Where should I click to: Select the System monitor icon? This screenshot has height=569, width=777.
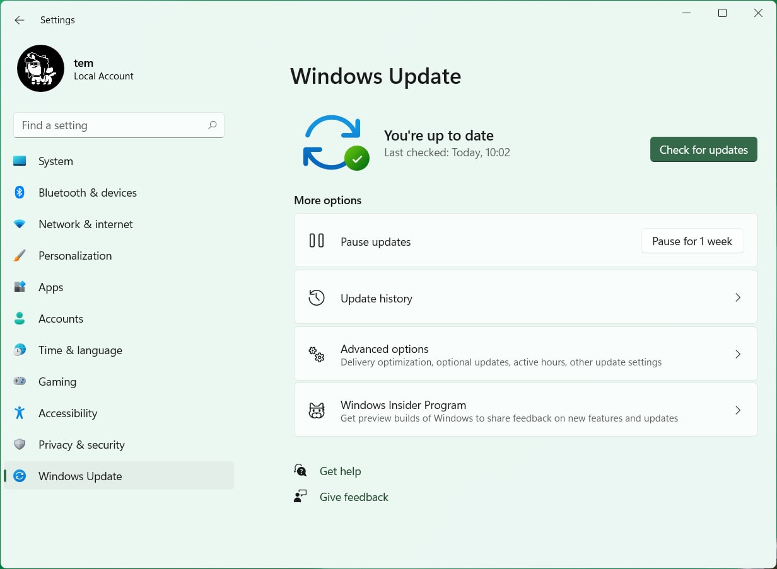coord(20,161)
